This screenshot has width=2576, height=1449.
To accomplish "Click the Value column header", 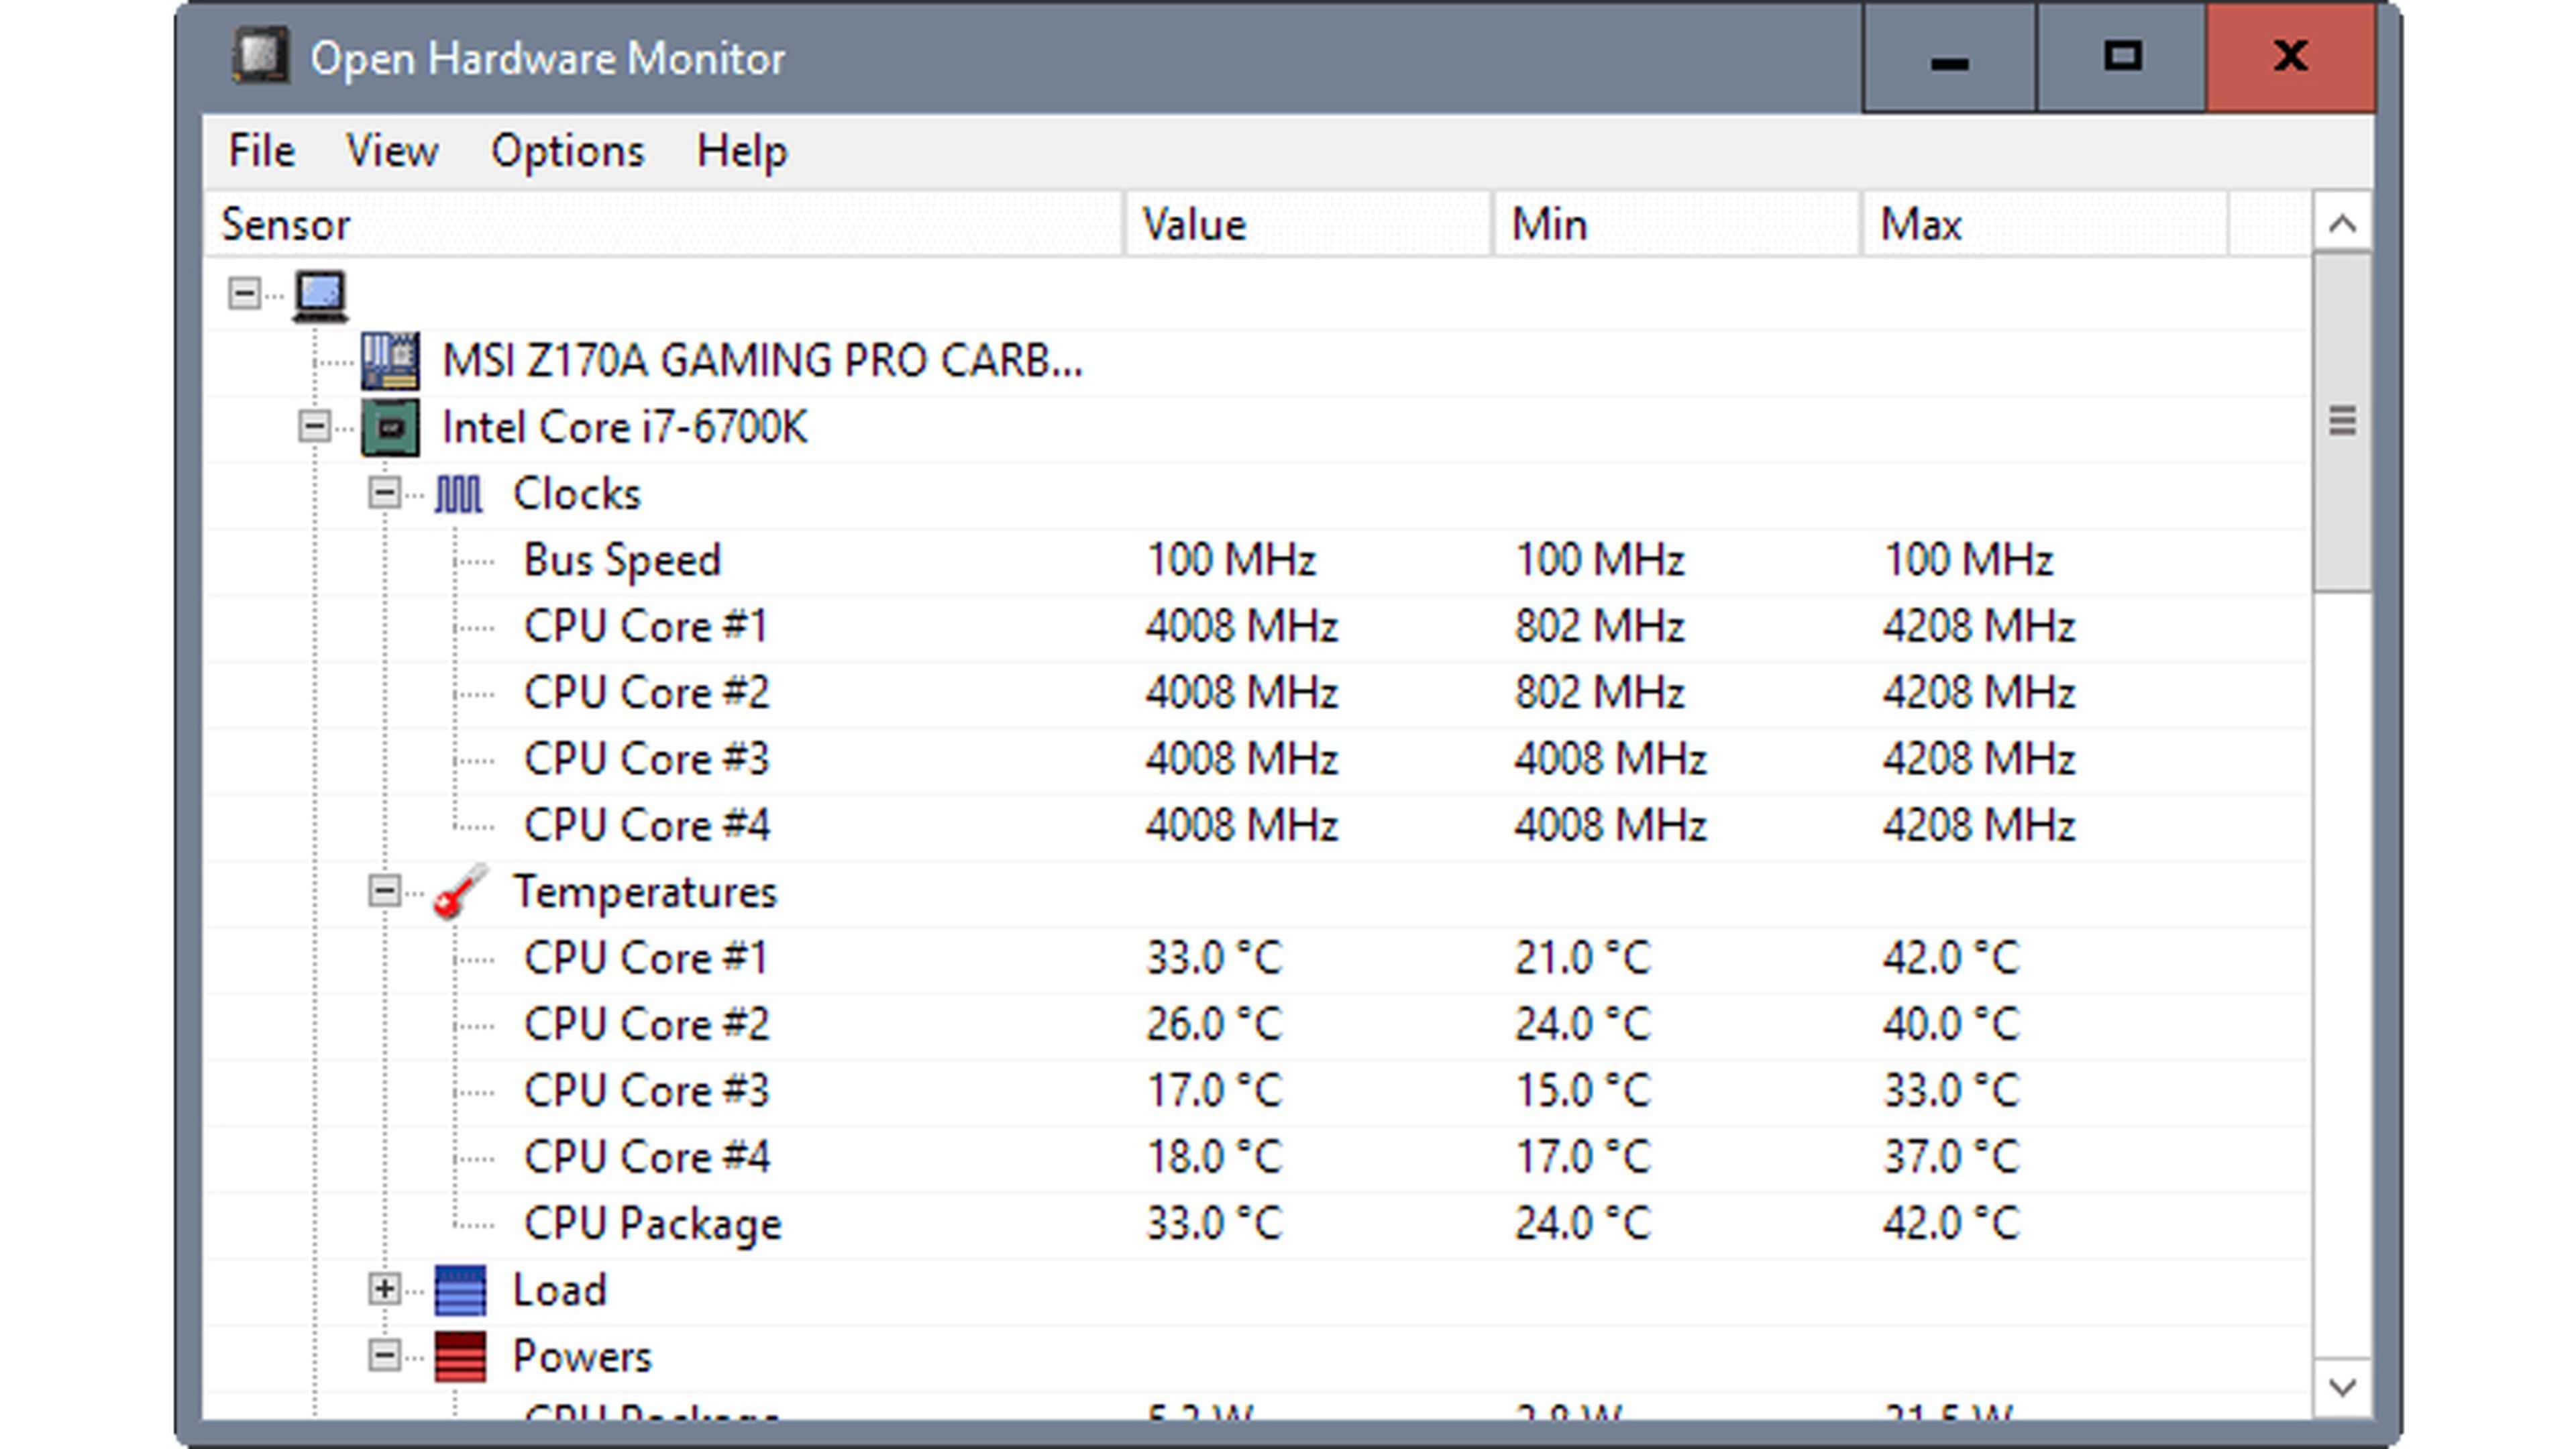I will click(x=1193, y=224).
